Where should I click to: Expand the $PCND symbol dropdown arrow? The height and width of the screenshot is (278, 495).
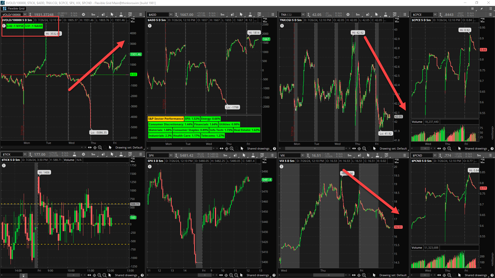[435, 155]
